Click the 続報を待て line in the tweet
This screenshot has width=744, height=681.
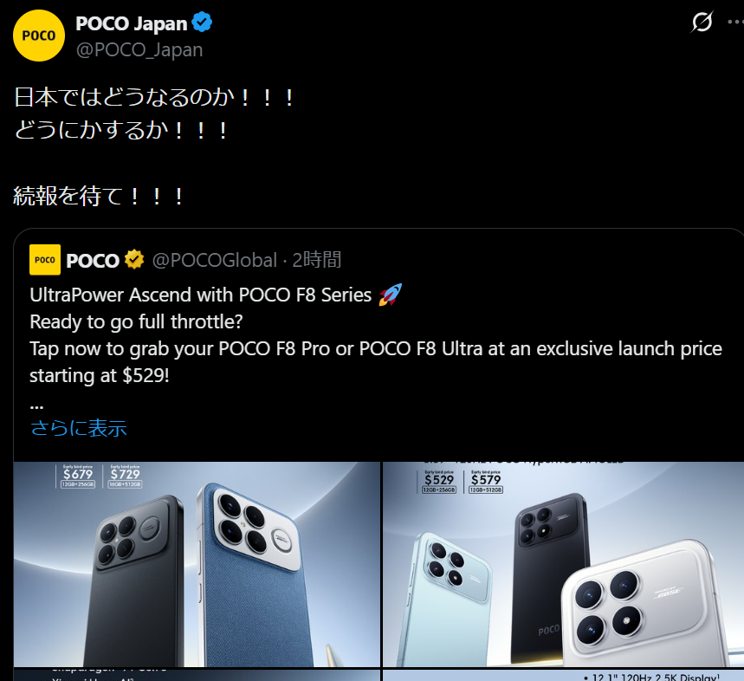pyautogui.click(x=98, y=196)
